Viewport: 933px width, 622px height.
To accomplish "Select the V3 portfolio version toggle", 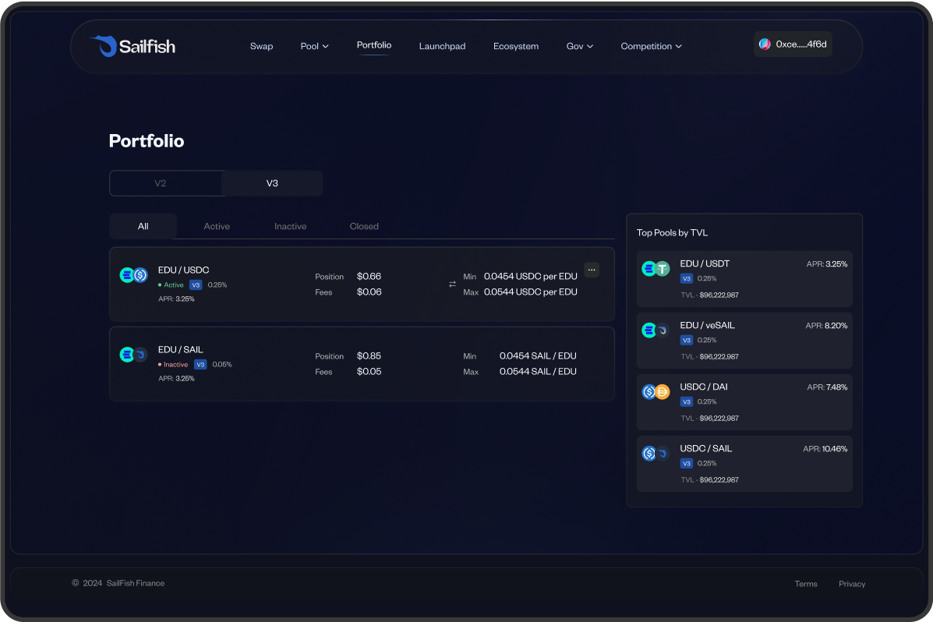I will 272,184.
